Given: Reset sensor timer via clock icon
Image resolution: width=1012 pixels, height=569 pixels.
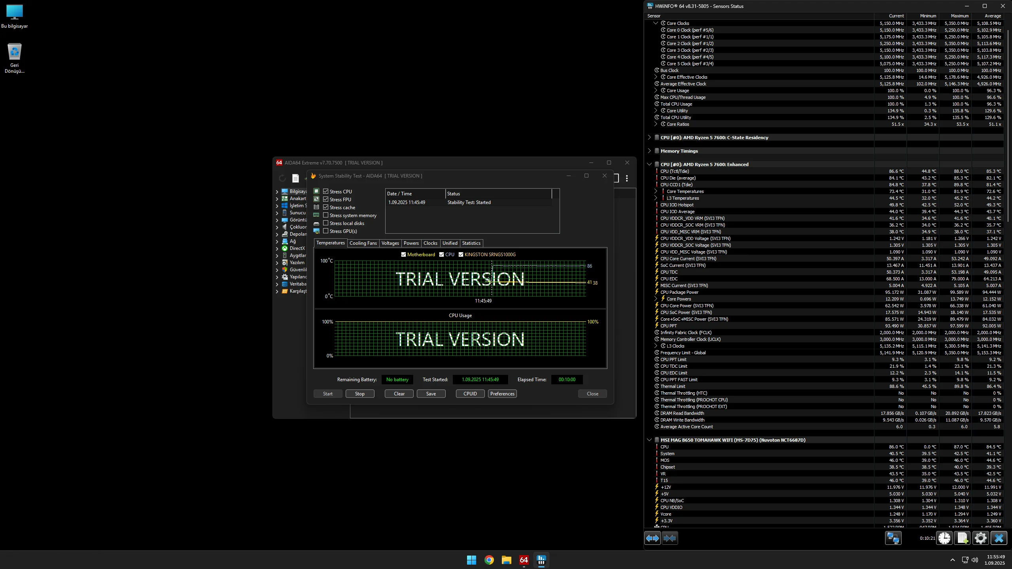Looking at the screenshot, I should pyautogui.click(x=944, y=538).
